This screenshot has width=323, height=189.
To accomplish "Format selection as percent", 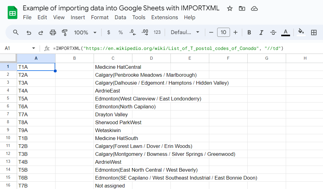I will click(x=120, y=32).
